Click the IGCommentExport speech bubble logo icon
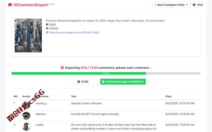Screen dimensions: 212x132 [10, 5]
